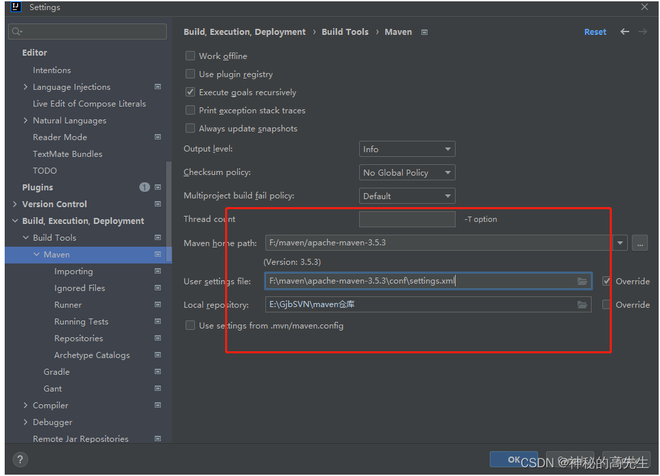Click project-level icon next to Gradle
Image resolution: width=660 pixels, height=476 pixels.
(x=158, y=371)
